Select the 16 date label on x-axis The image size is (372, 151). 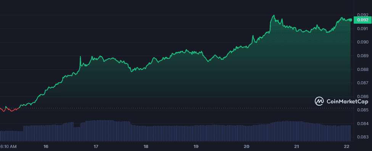(46, 146)
